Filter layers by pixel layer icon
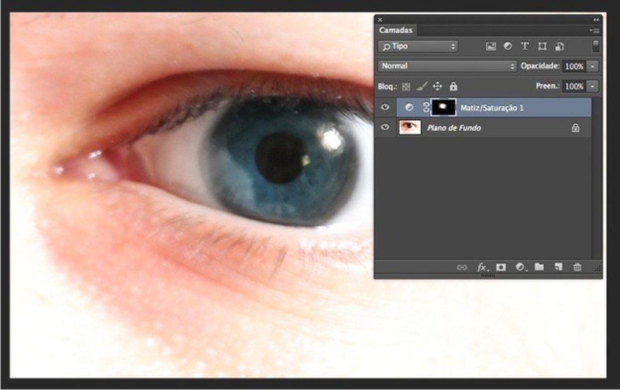The height and width of the screenshot is (390, 620). (x=491, y=47)
